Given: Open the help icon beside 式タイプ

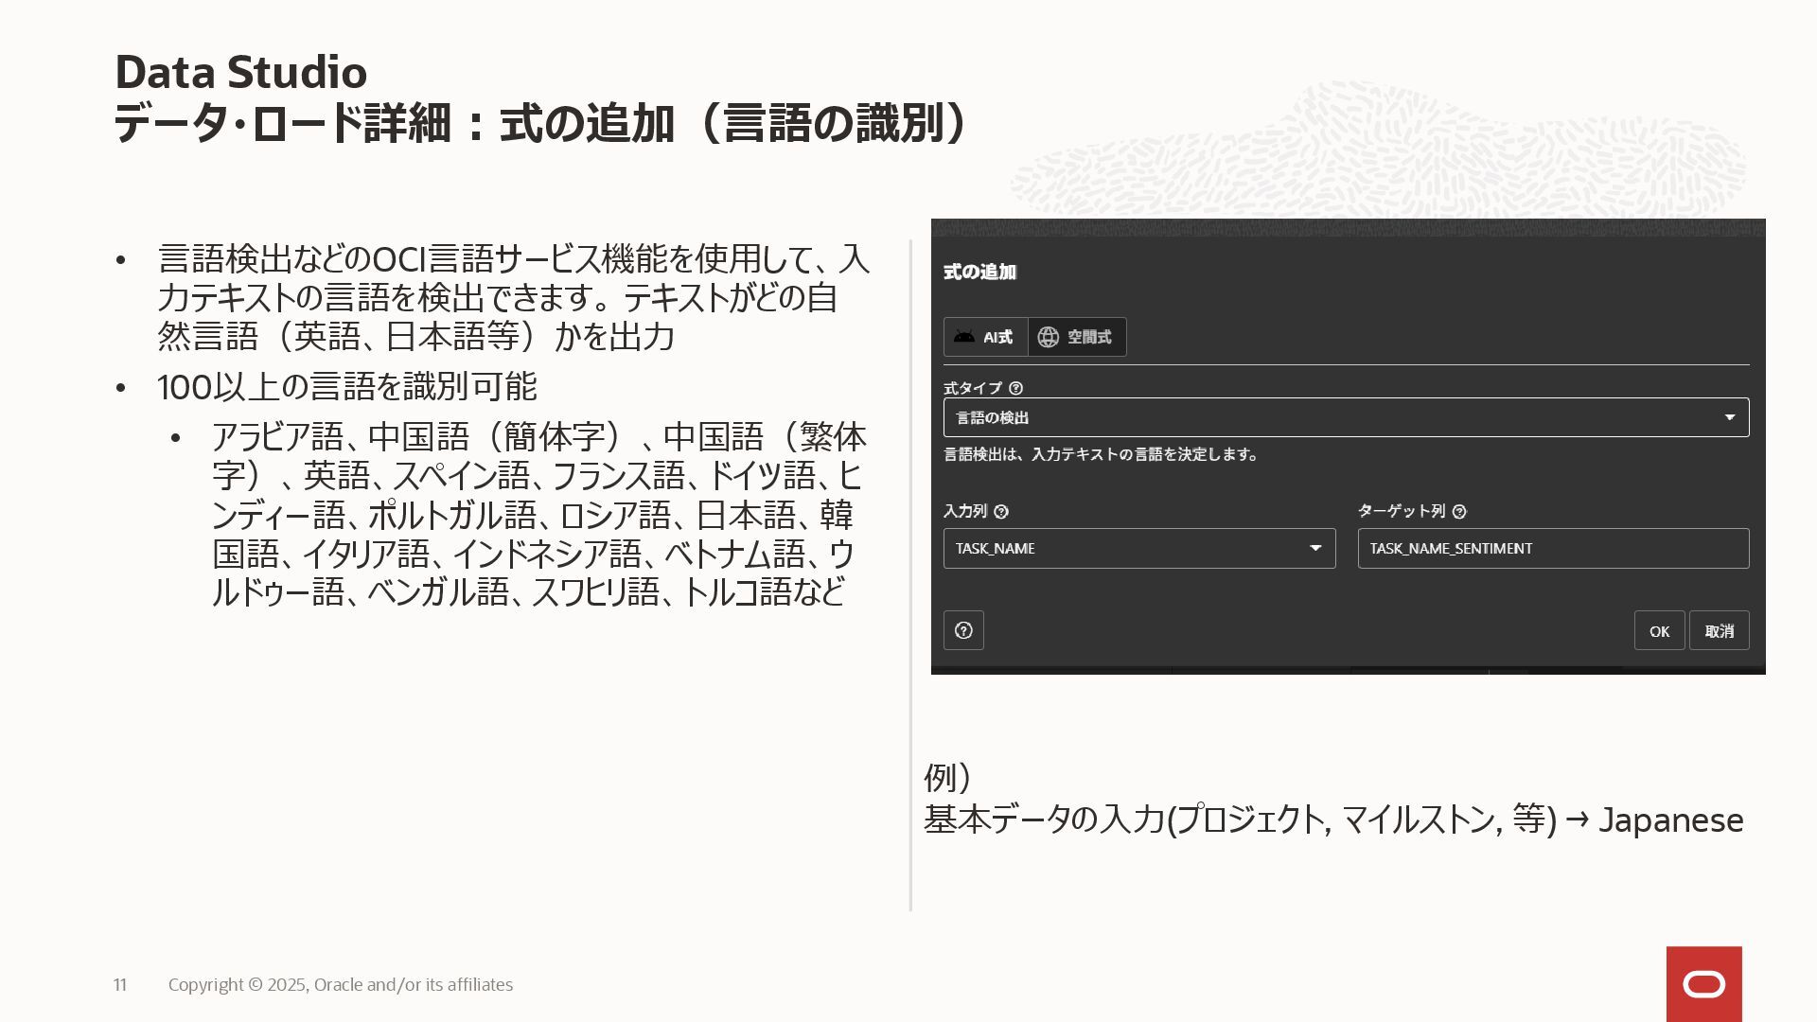Looking at the screenshot, I should click(x=1015, y=388).
